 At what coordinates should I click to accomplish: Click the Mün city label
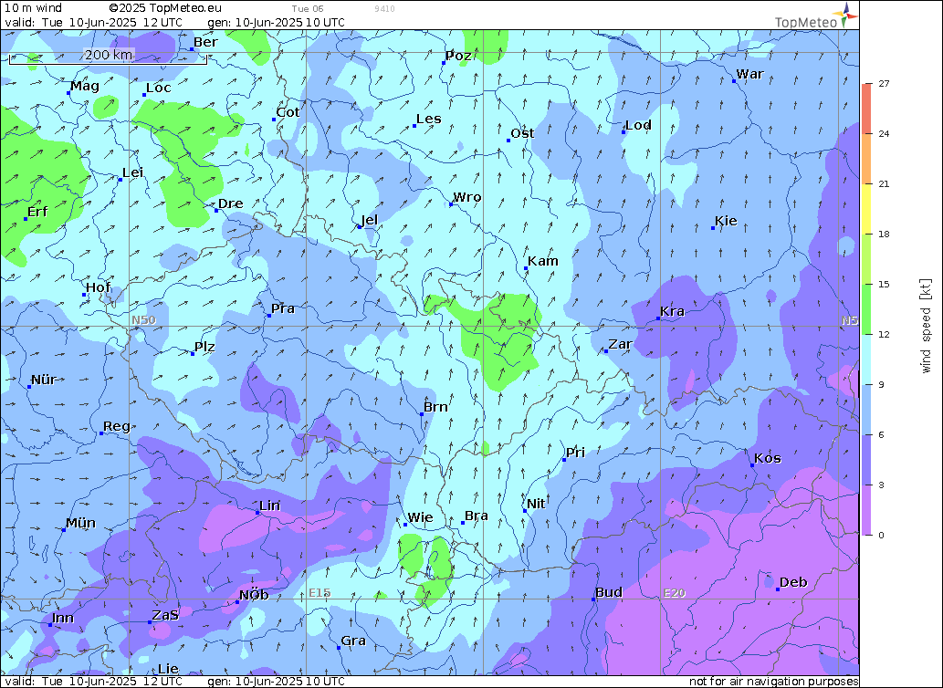[80, 523]
